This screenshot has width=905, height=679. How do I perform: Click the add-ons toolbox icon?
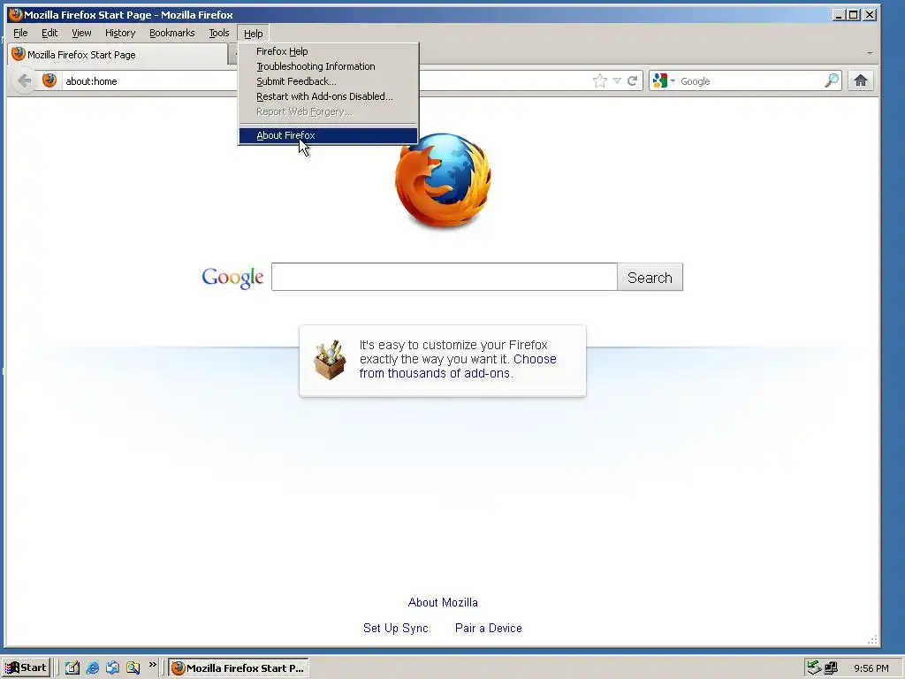(330, 360)
